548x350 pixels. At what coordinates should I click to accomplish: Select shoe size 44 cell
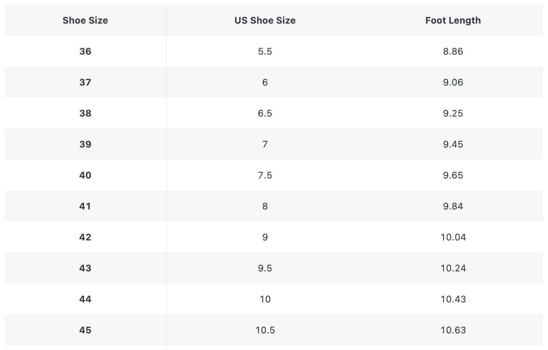click(x=85, y=299)
